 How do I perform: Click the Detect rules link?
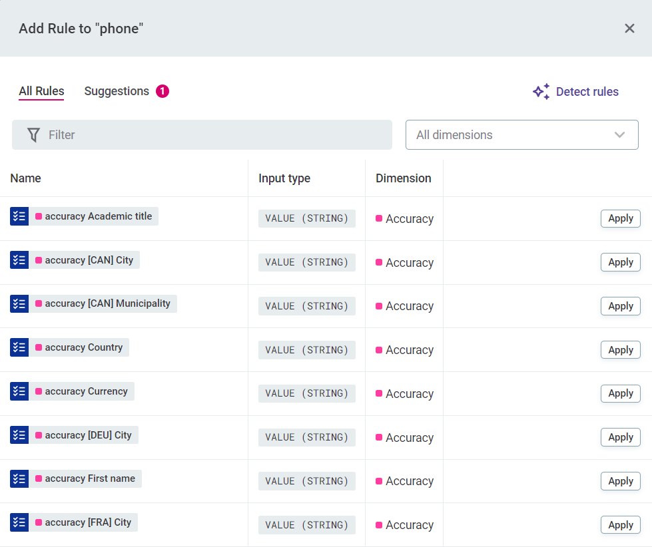click(587, 92)
